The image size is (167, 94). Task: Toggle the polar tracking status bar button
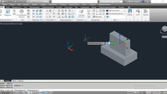coord(26,93)
